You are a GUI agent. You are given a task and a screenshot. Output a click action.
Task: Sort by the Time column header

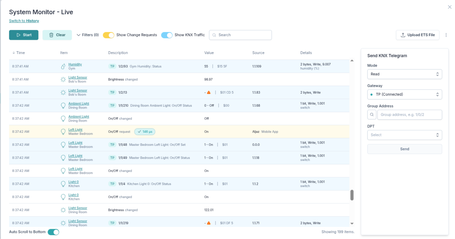click(19, 53)
